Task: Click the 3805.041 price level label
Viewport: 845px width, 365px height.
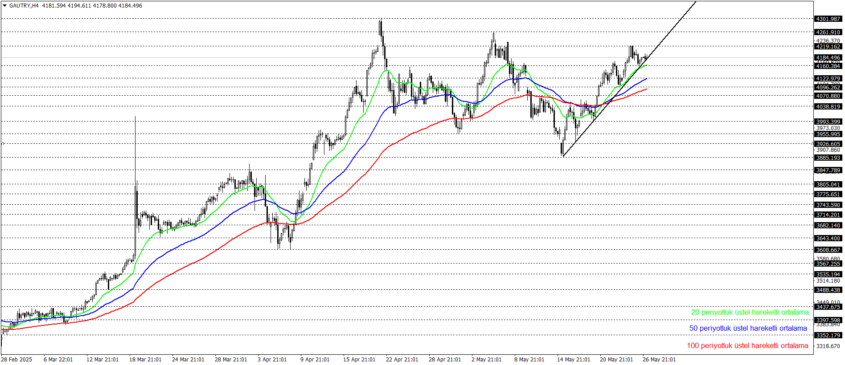Action: click(x=828, y=185)
